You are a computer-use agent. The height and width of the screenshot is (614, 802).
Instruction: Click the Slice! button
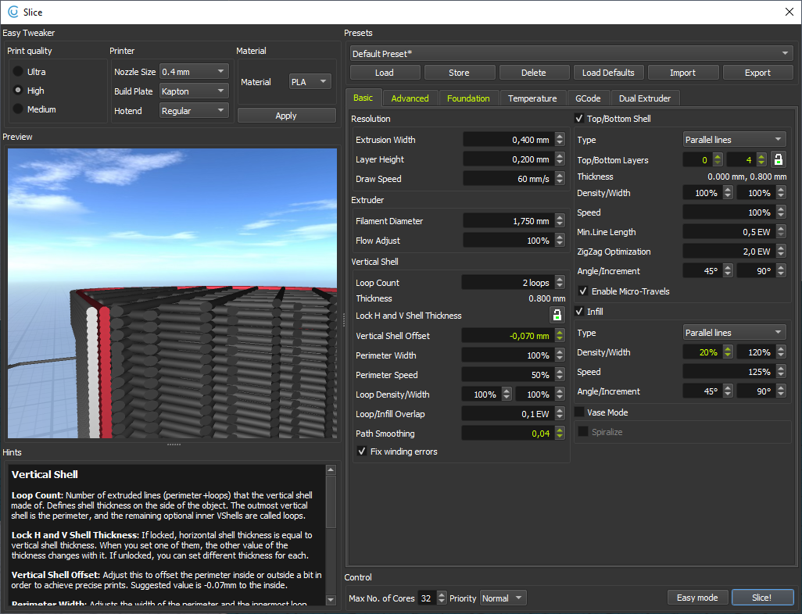point(761,598)
